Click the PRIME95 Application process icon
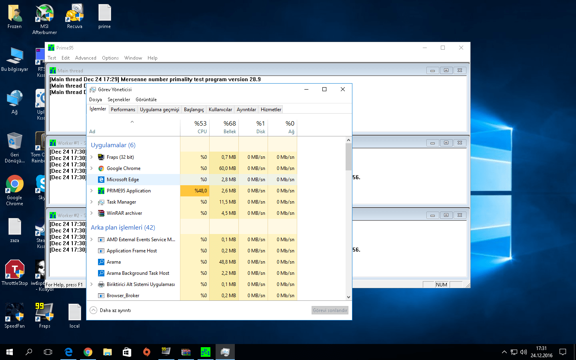Screen dimensions: 576x360 (x=101, y=191)
